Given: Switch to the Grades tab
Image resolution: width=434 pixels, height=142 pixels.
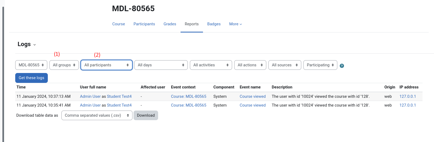Looking at the screenshot, I should click(x=170, y=24).
